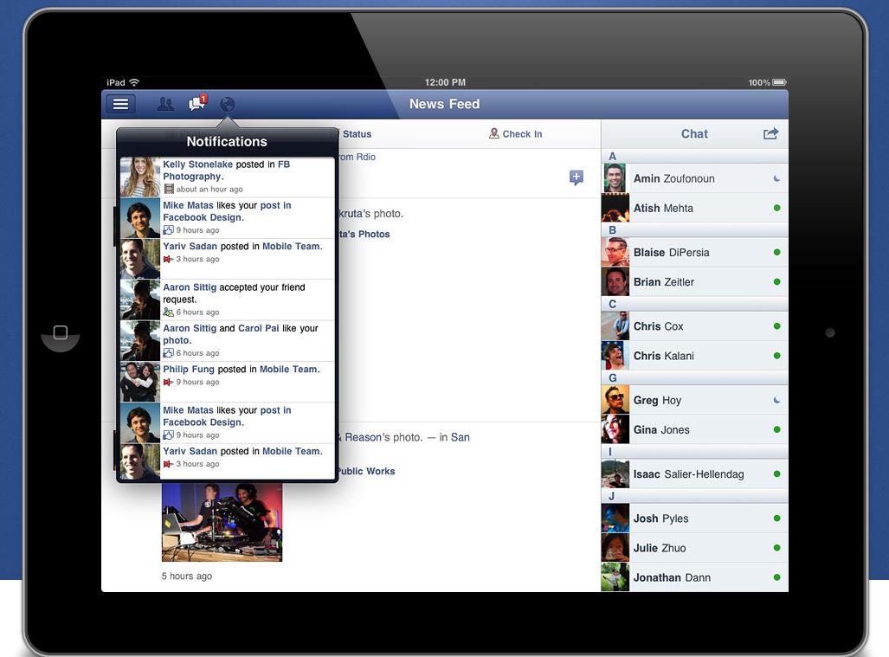Tap Atish Mehta's chat avatar

click(615, 208)
